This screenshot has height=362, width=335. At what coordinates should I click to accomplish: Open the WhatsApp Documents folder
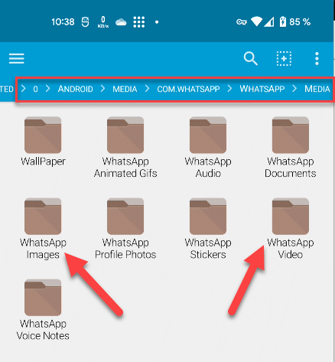291,148
